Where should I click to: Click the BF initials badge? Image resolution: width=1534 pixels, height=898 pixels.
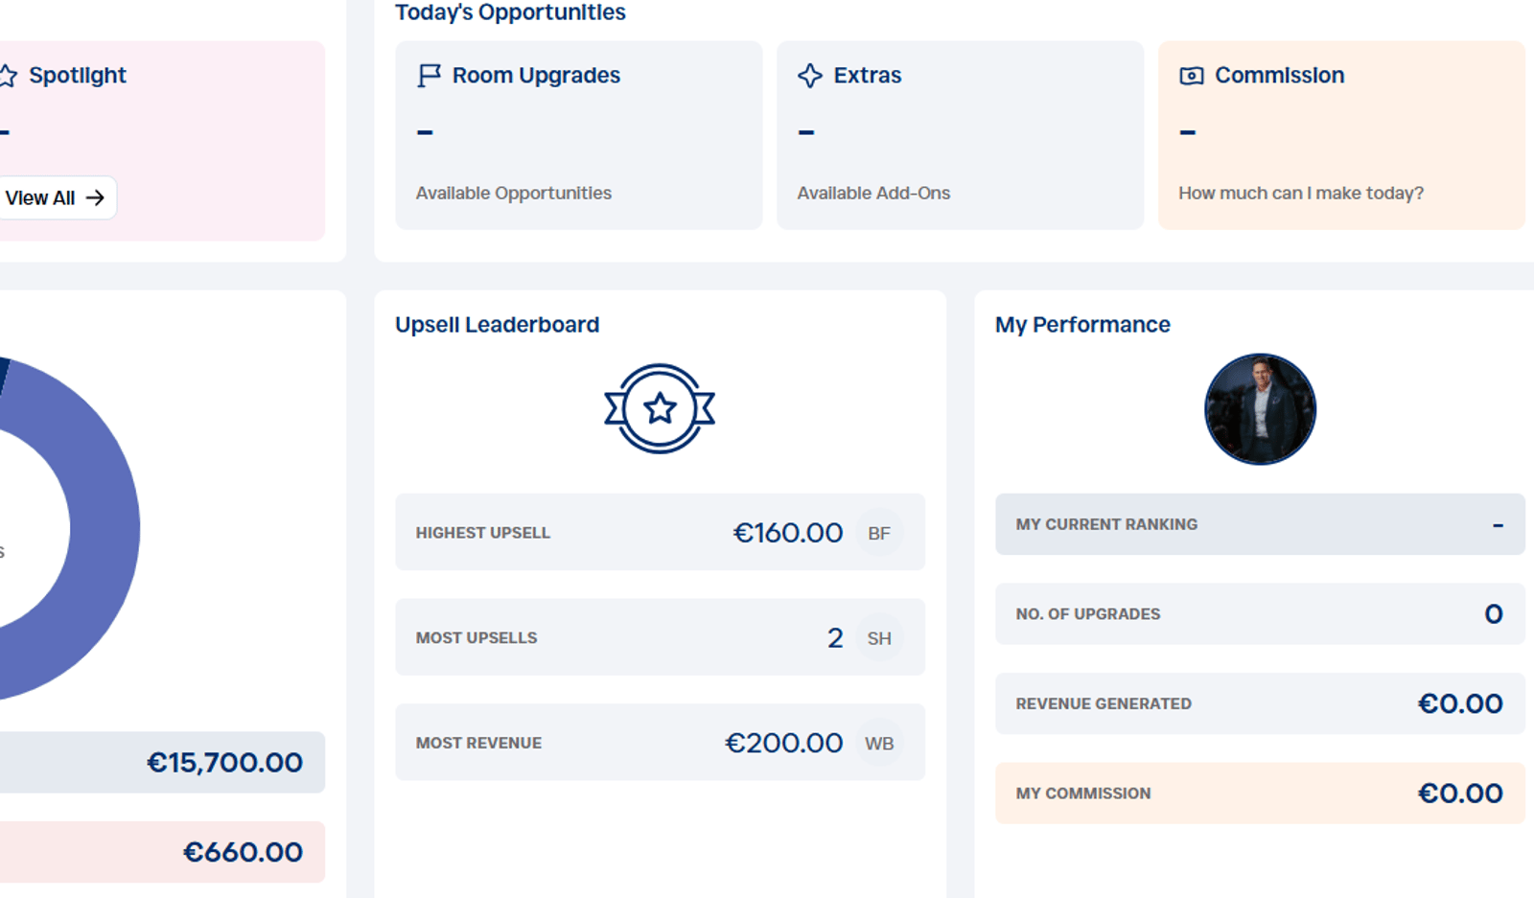(879, 533)
